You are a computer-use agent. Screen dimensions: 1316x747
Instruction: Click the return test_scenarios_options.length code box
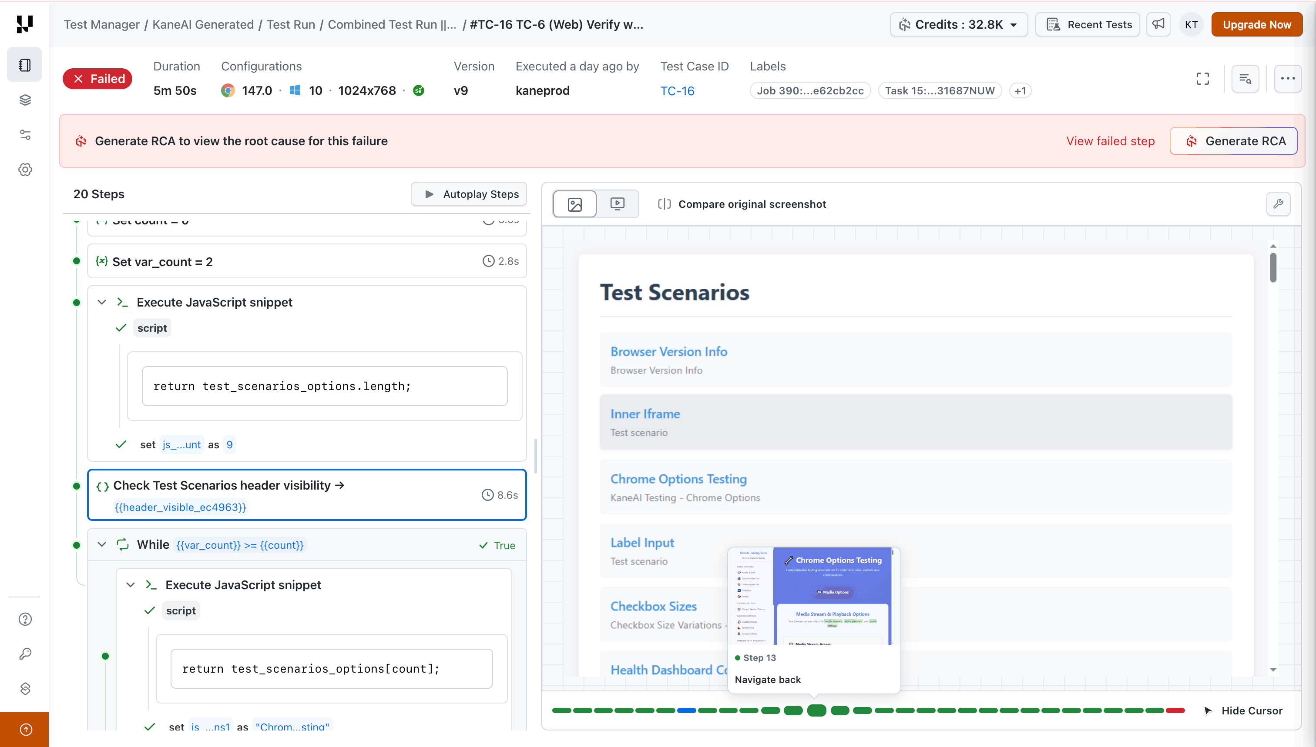[x=325, y=386]
